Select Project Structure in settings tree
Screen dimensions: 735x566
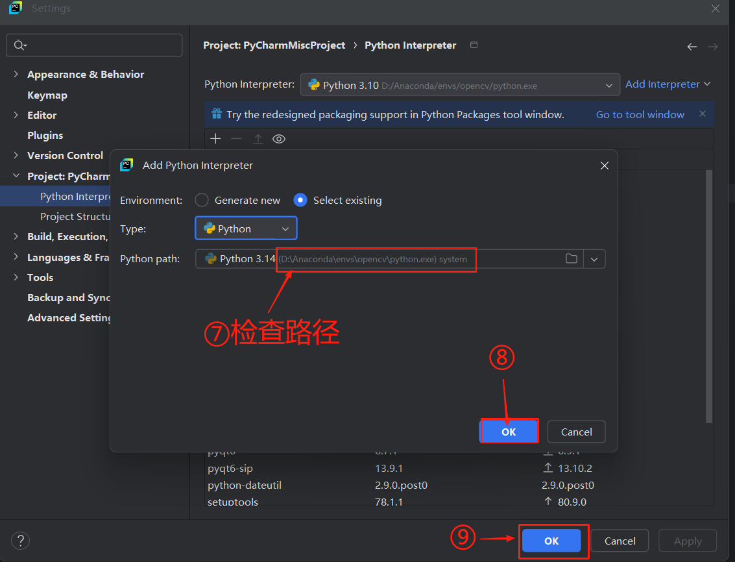point(75,217)
